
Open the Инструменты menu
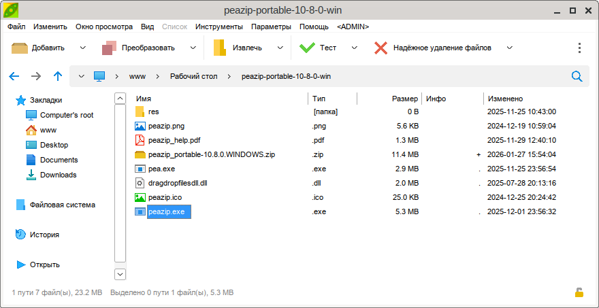tap(218, 27)
